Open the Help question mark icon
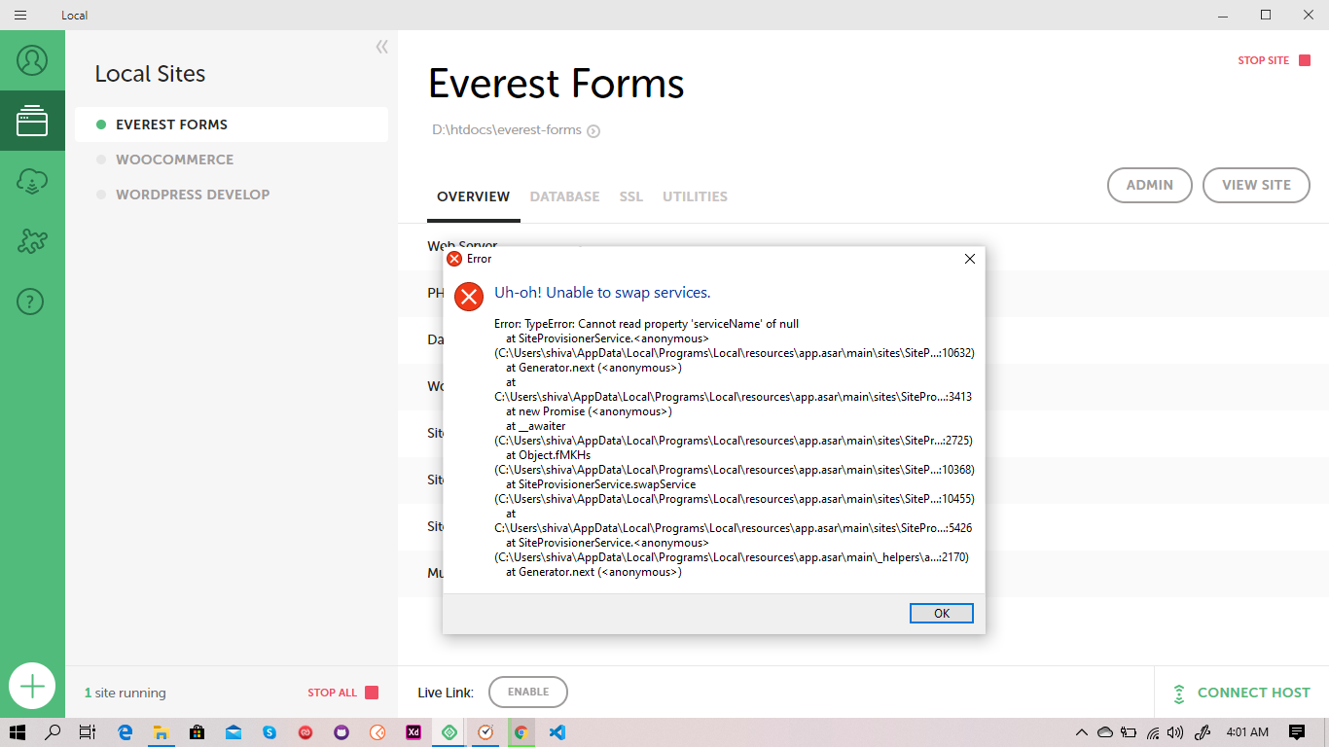Image resolution: width=1329 pixels, height=747 pixels. tap(32, 302)
